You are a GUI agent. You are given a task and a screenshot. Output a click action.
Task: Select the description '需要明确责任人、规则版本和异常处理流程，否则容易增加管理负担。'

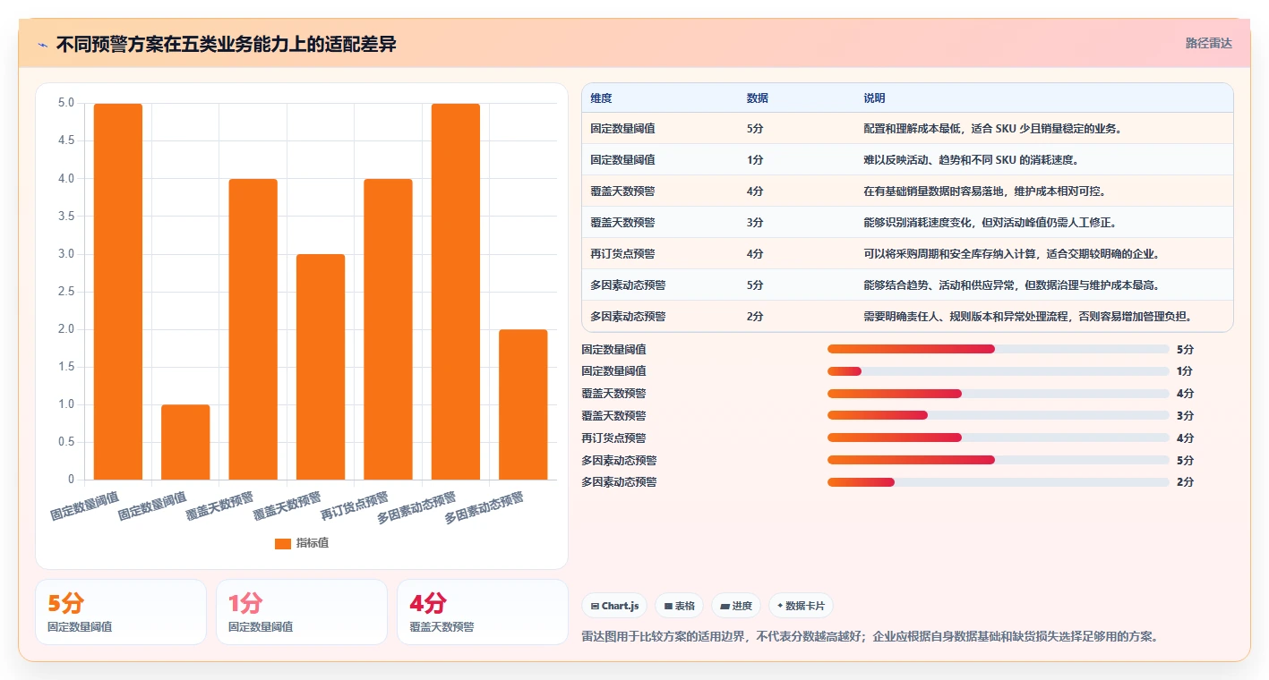pos(1027,317)
